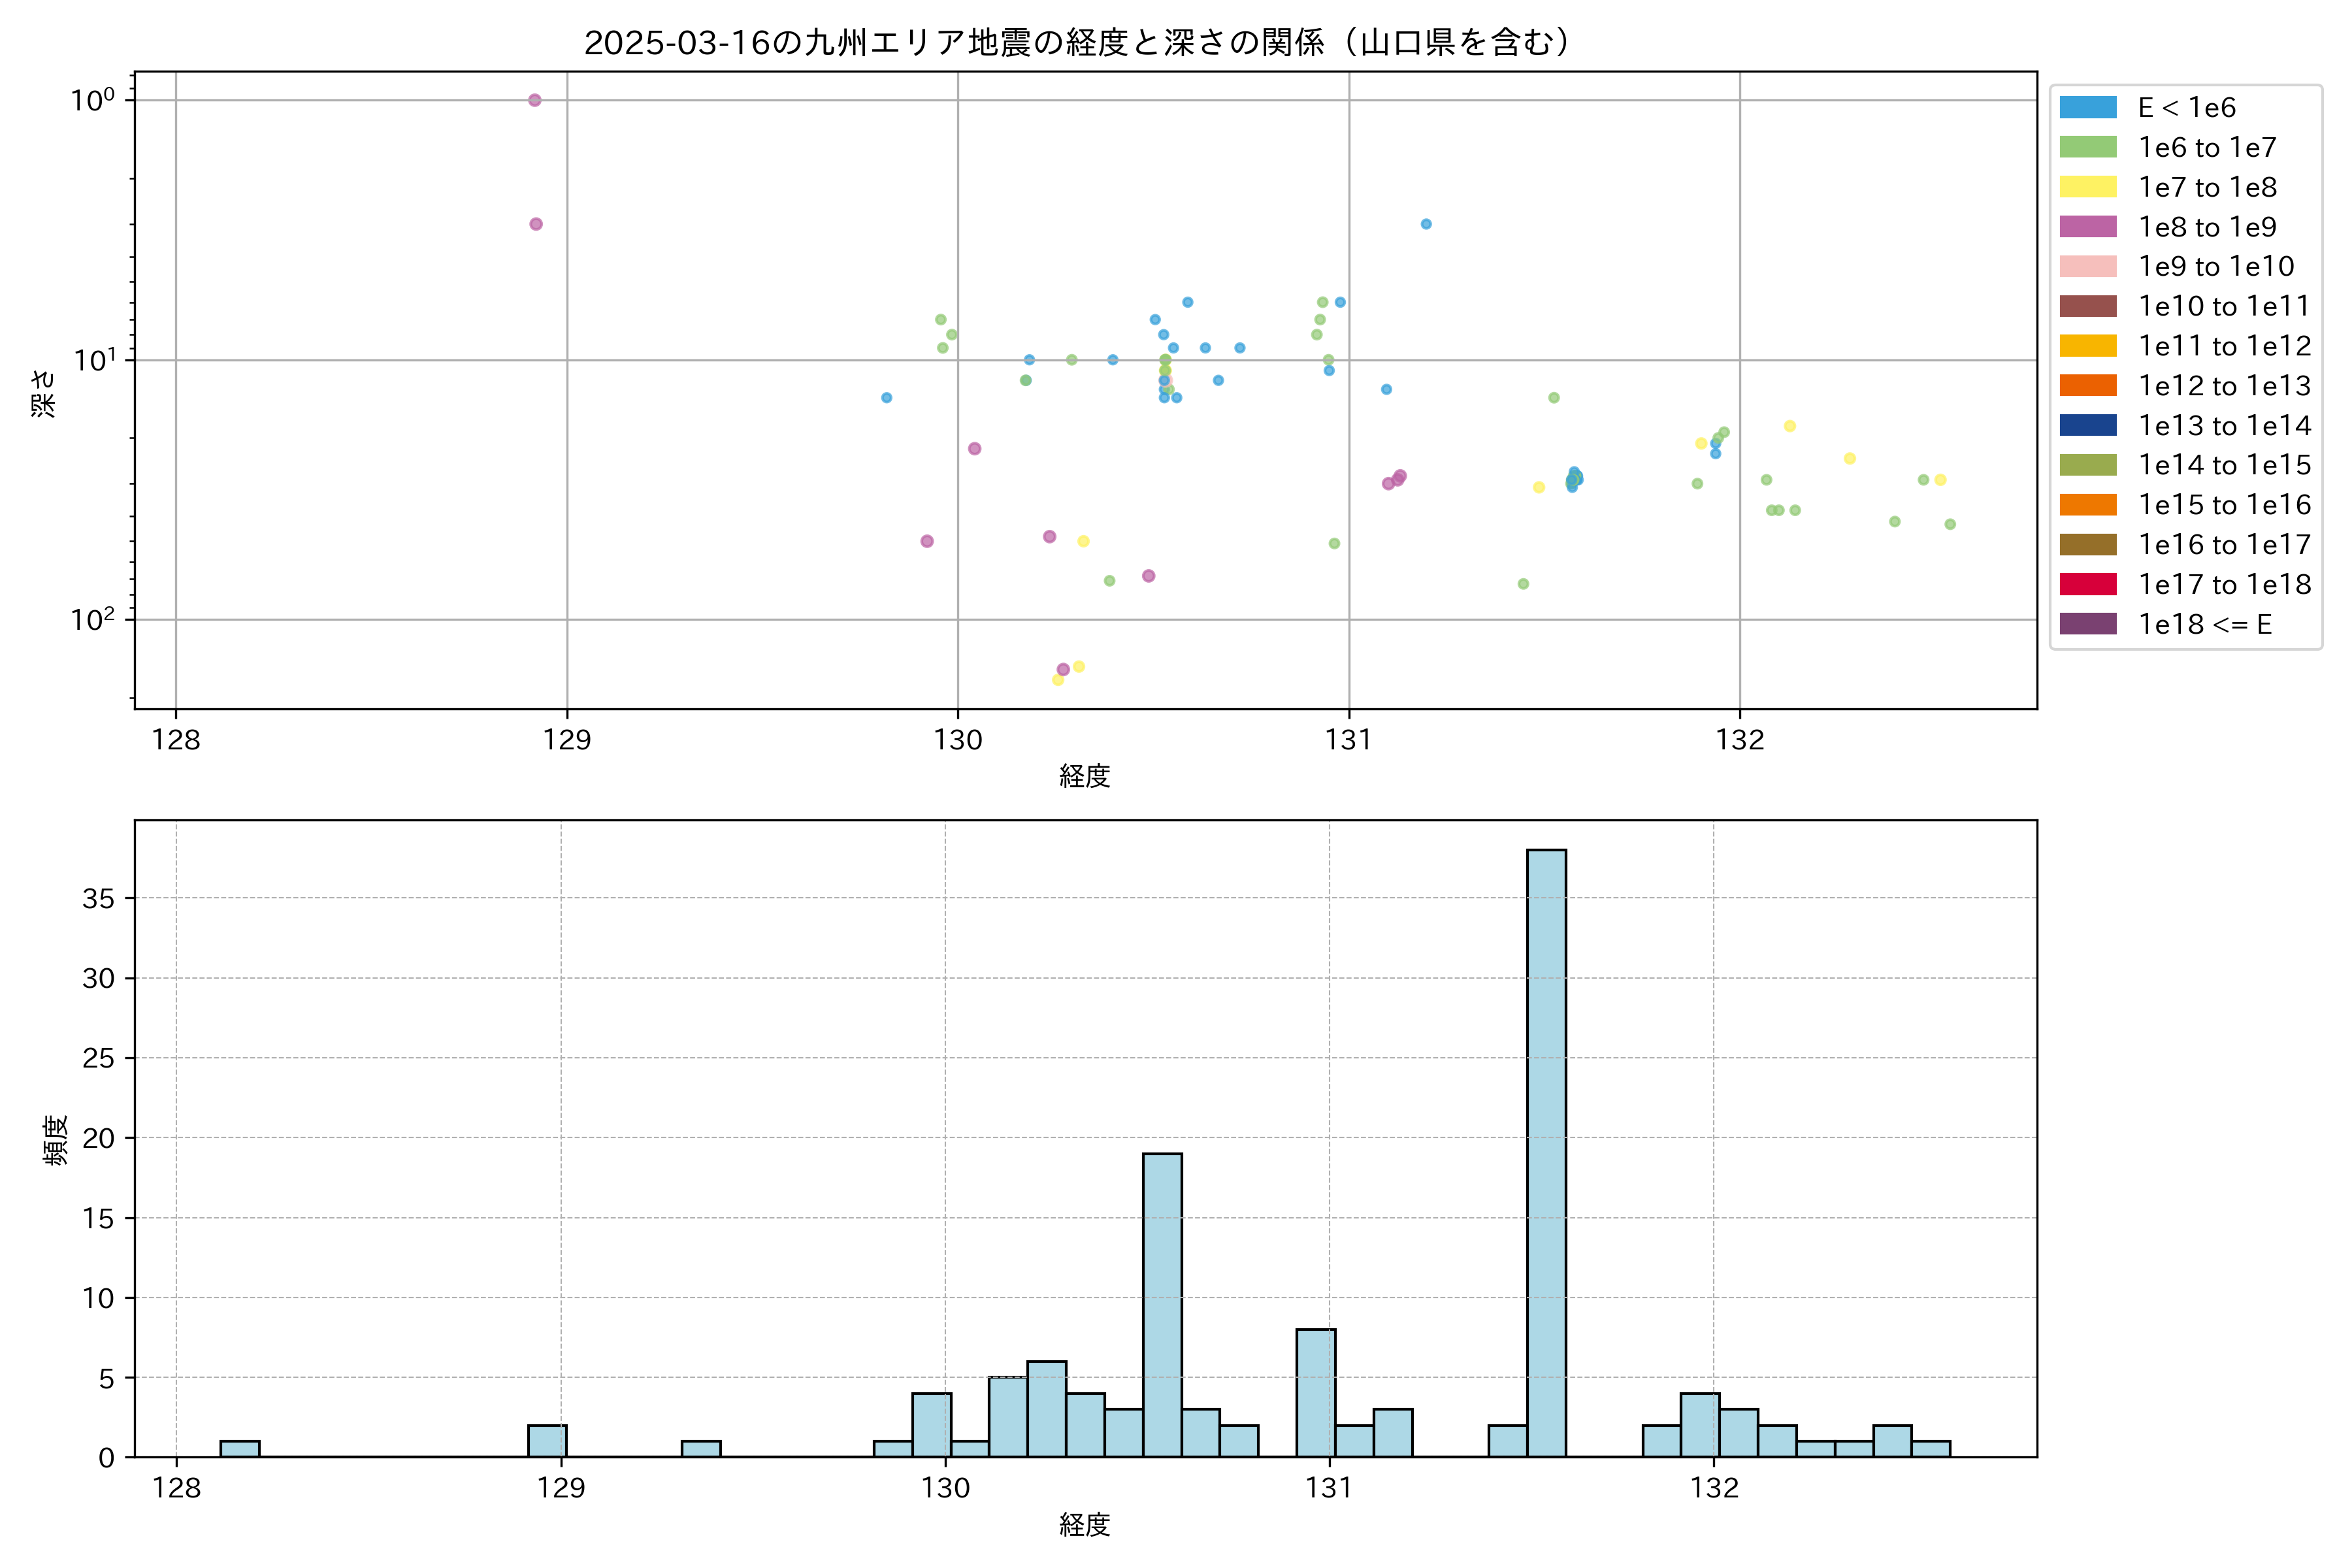Click the green 1e6 to 1e7 legend swatch
This screenshot has width=2352, height=1568.
(x=2087, y=147)
